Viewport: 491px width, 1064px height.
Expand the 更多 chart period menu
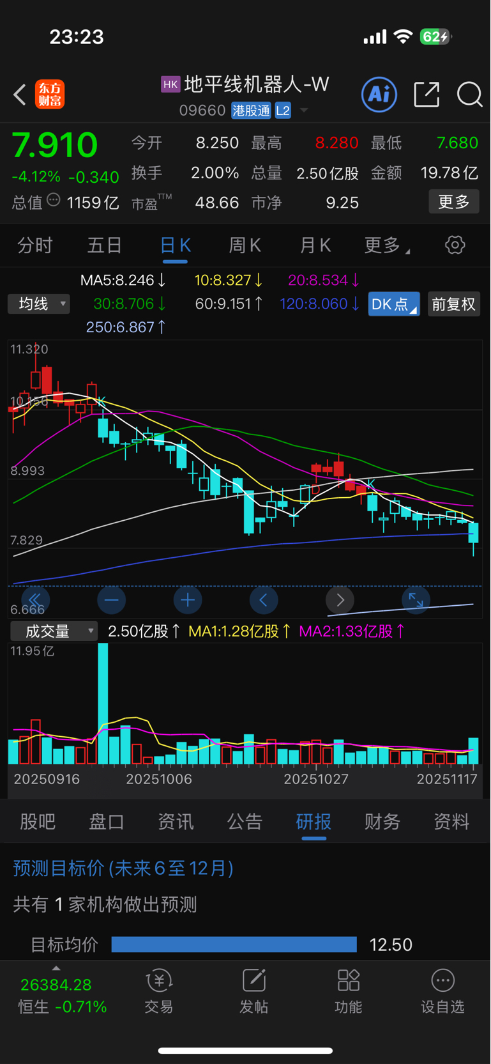tap(387, 245)
